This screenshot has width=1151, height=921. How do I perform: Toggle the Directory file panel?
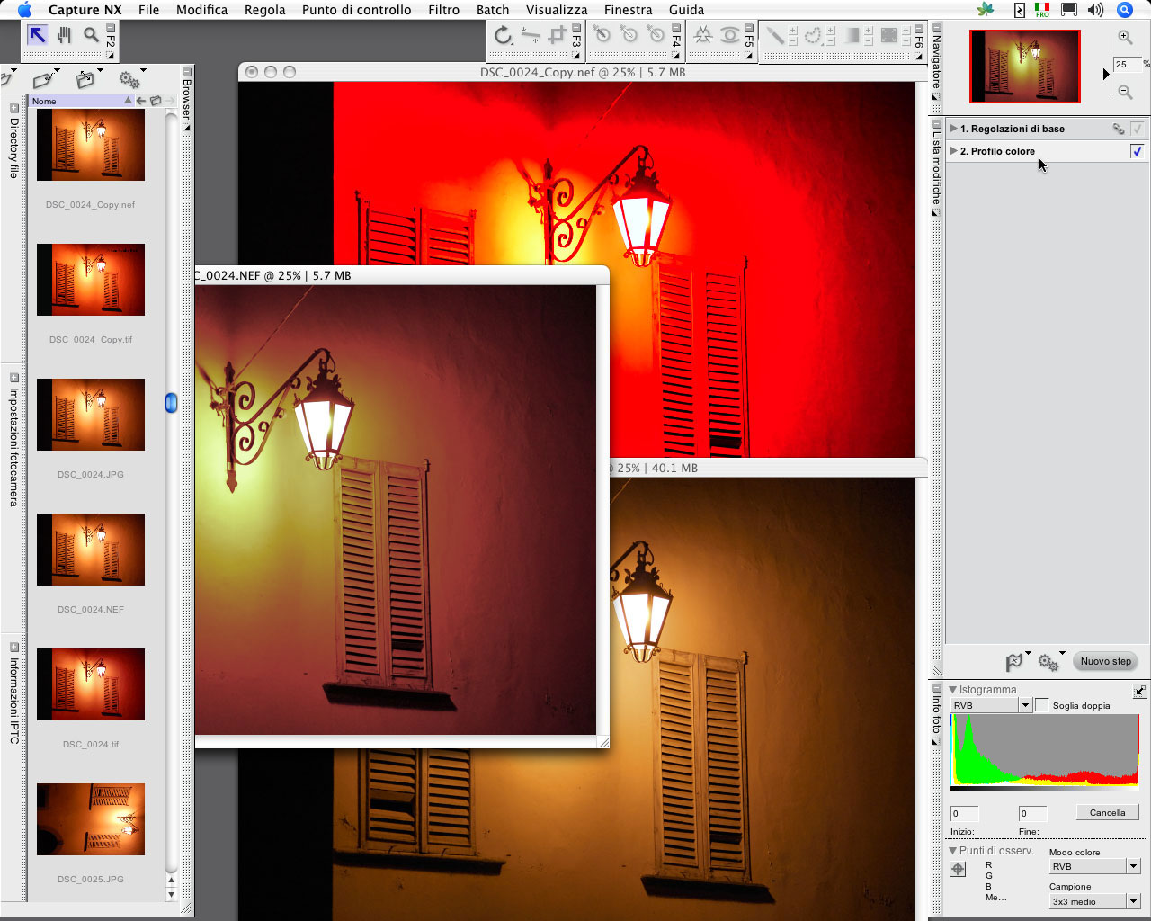(x=13, y=109)
